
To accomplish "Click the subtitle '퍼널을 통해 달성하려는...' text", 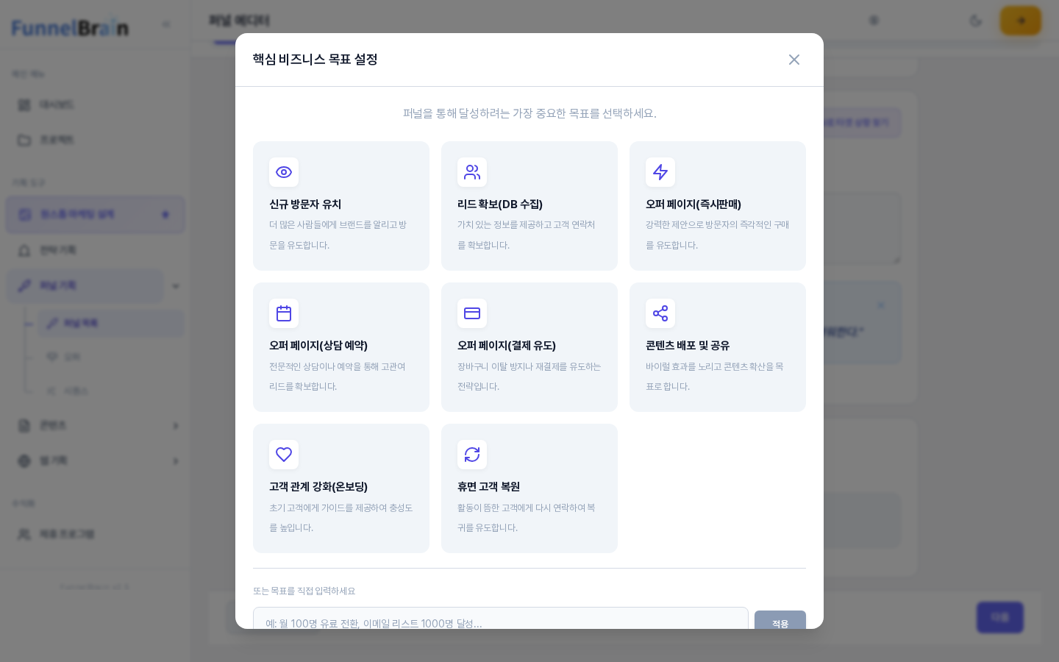I will [529, 113].
